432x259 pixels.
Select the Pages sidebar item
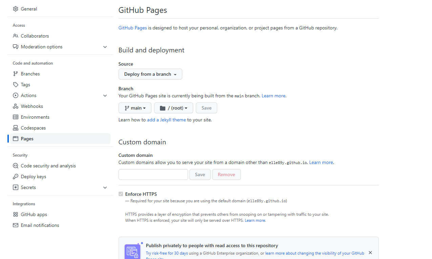click(x=60, y=139)
